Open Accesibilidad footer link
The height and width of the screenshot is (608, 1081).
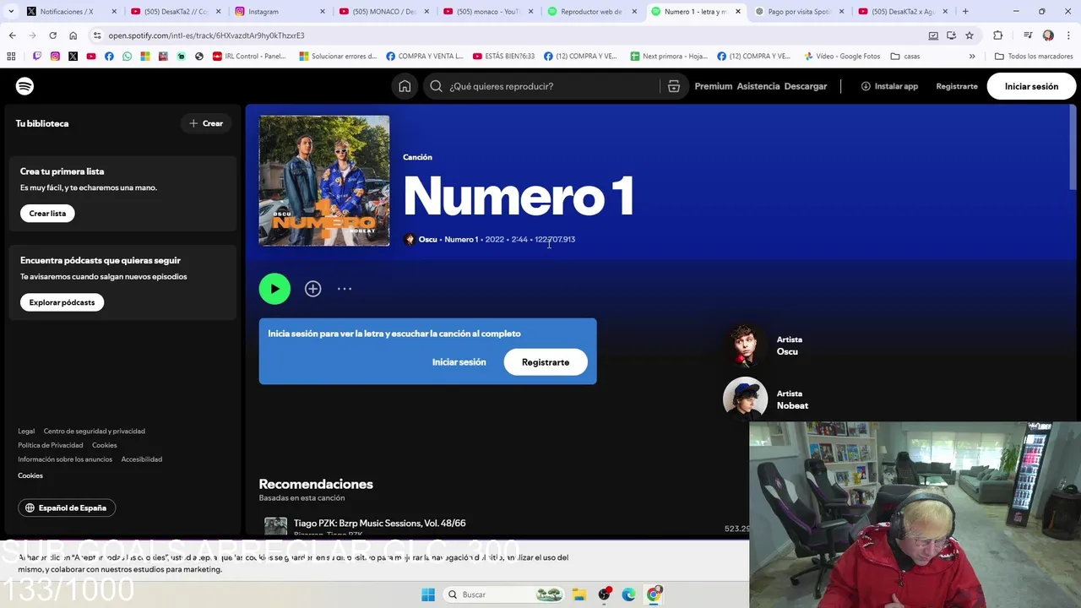pyautogui.click(x=142, y=459)
